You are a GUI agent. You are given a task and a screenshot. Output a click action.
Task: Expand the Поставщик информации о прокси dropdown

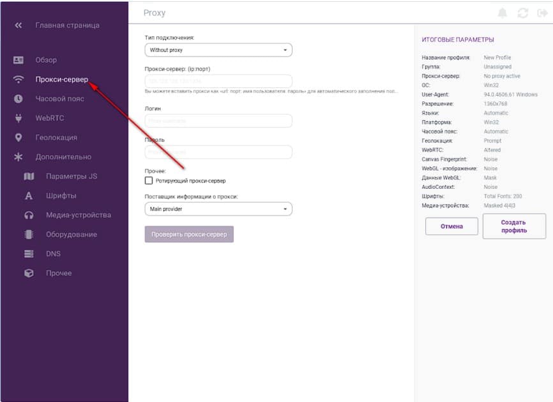tap(218, 209)
